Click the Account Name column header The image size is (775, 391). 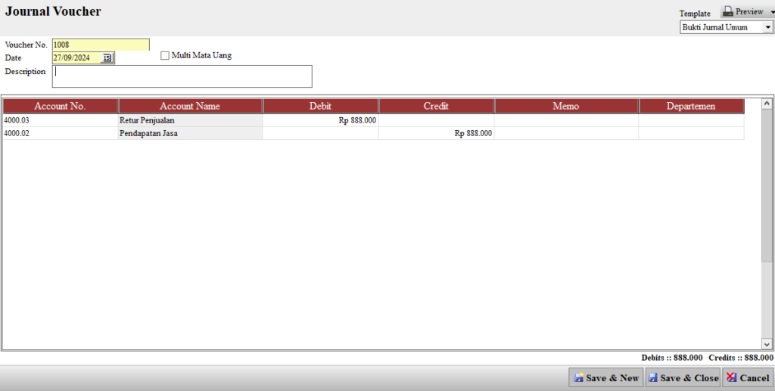tap(190, 106)
